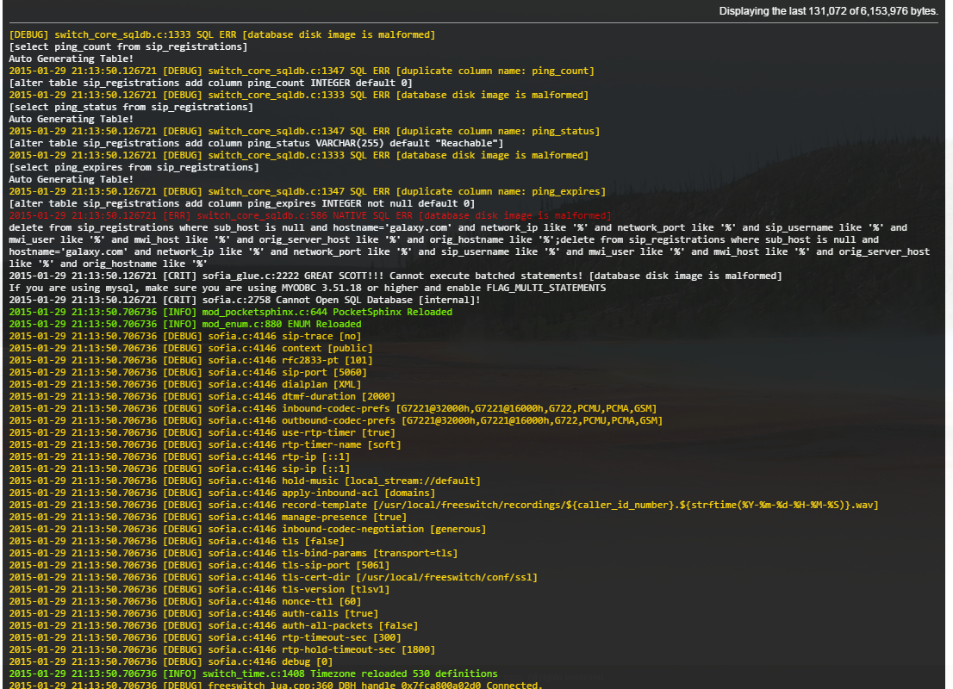Select the 'duplicate column name: ping_status' debug line
Viewport: 953px width, 689px height.
coord(304,131)
